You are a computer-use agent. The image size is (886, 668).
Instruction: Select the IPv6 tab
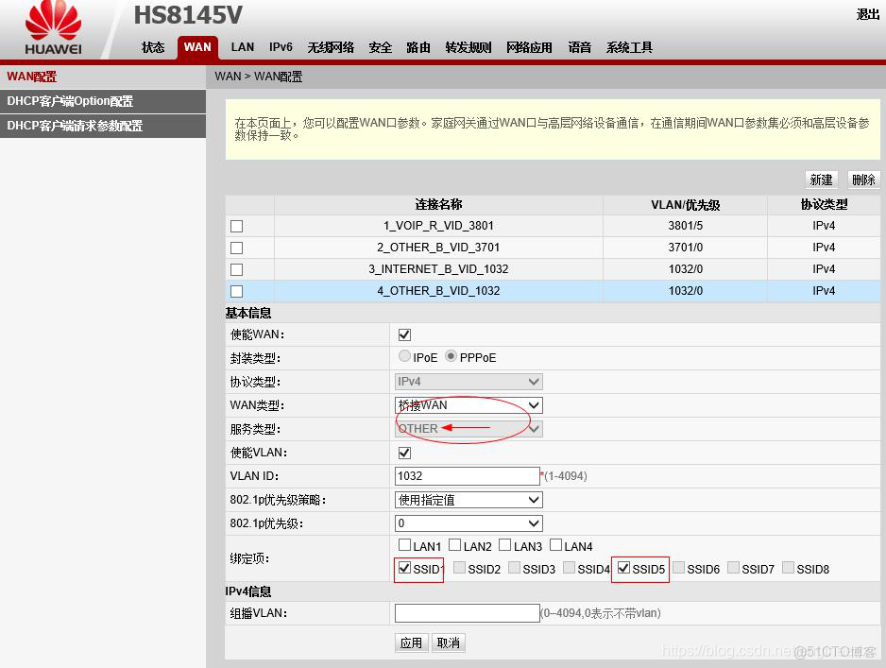[281, 46]
